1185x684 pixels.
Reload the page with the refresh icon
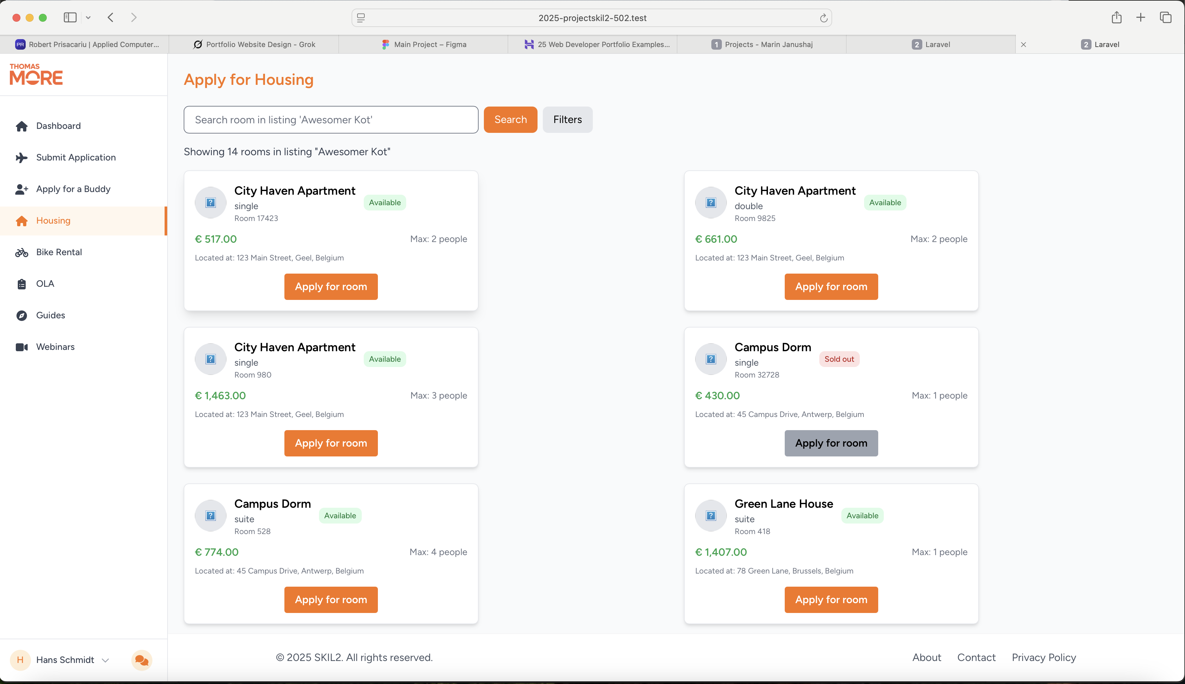[x=823, y=18]
